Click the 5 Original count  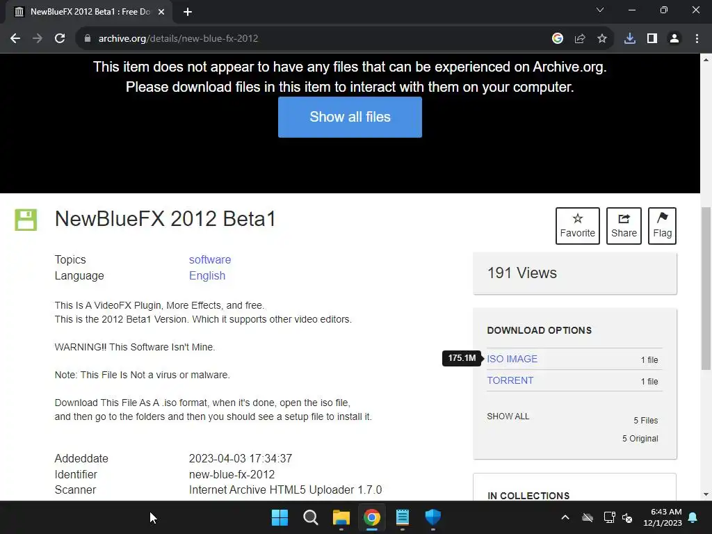click(640, 439)
